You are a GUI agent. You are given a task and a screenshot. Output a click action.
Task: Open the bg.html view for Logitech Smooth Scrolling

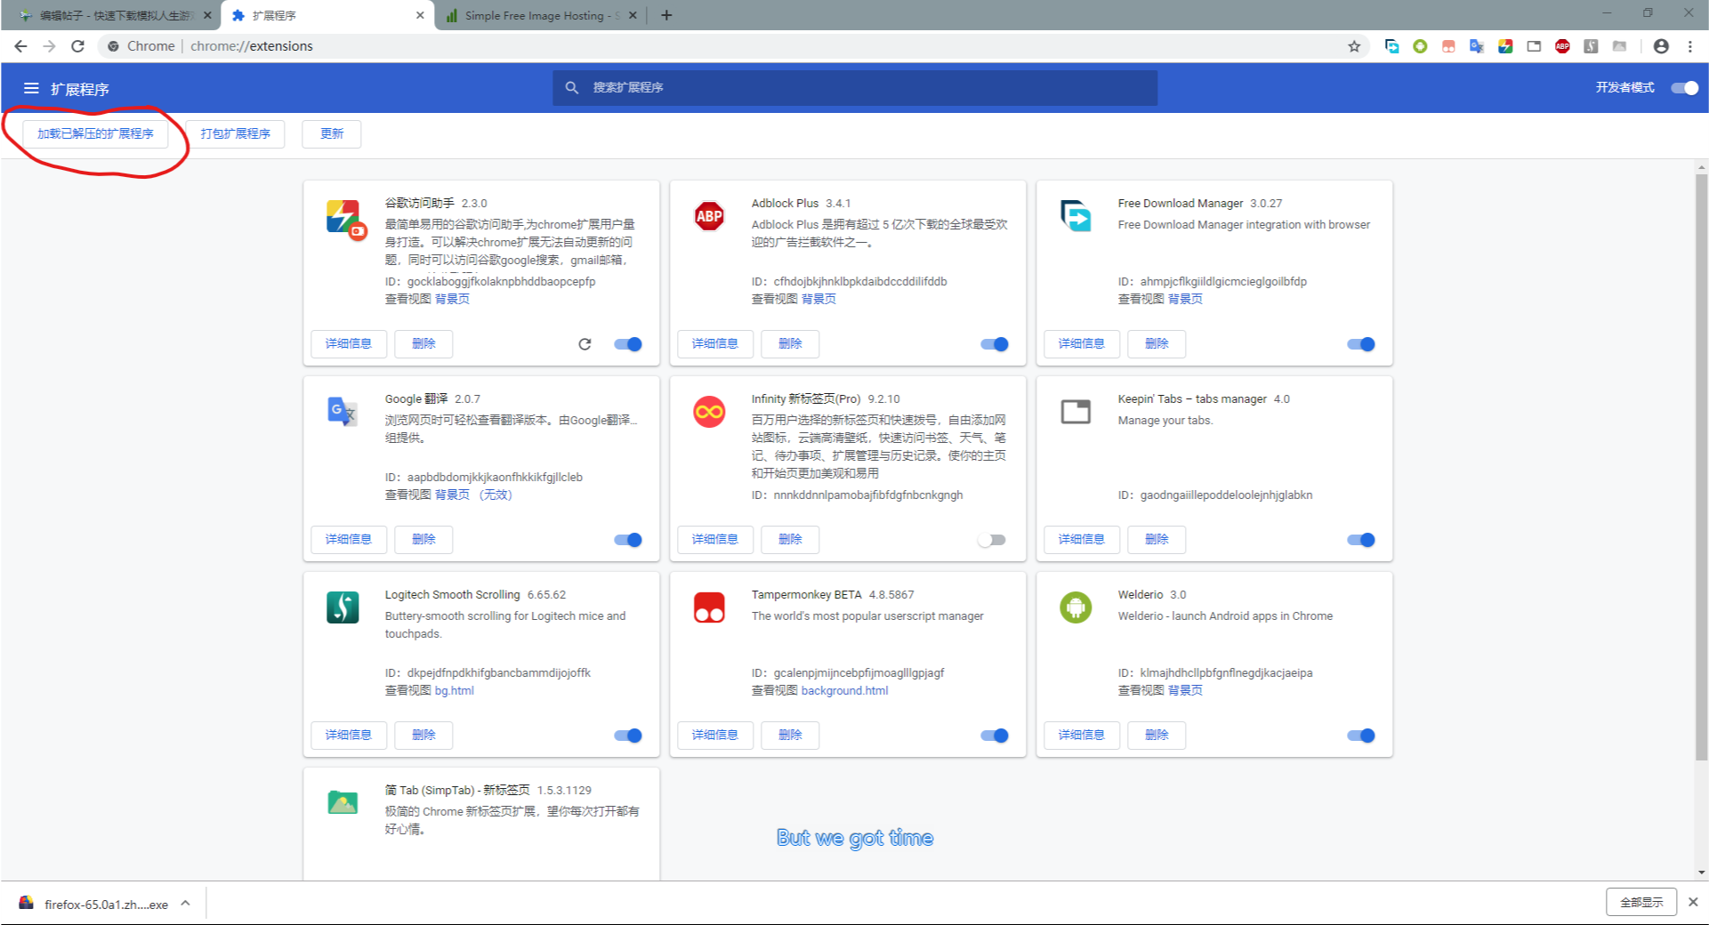coord(455,690)
